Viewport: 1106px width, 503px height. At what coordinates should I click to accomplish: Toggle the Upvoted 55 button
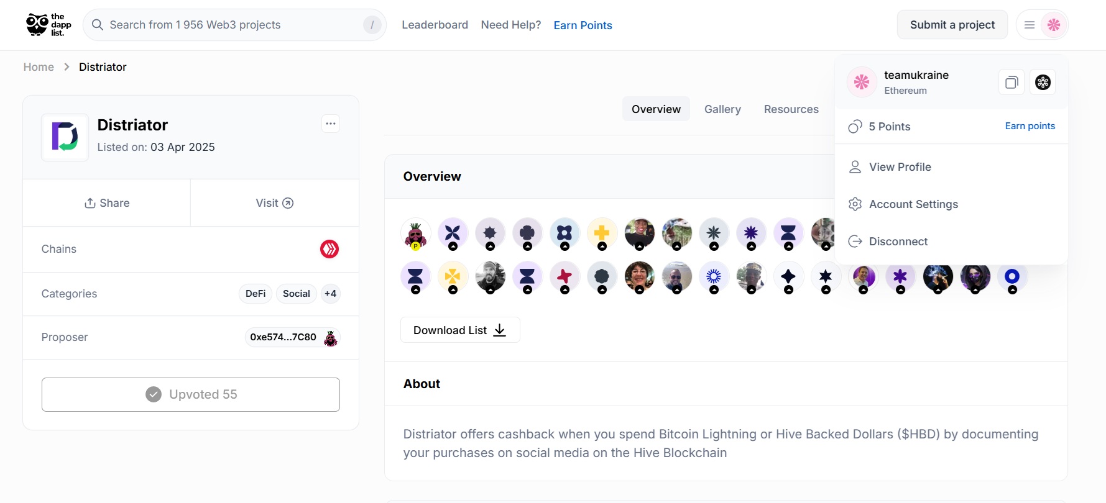point(191,394)
